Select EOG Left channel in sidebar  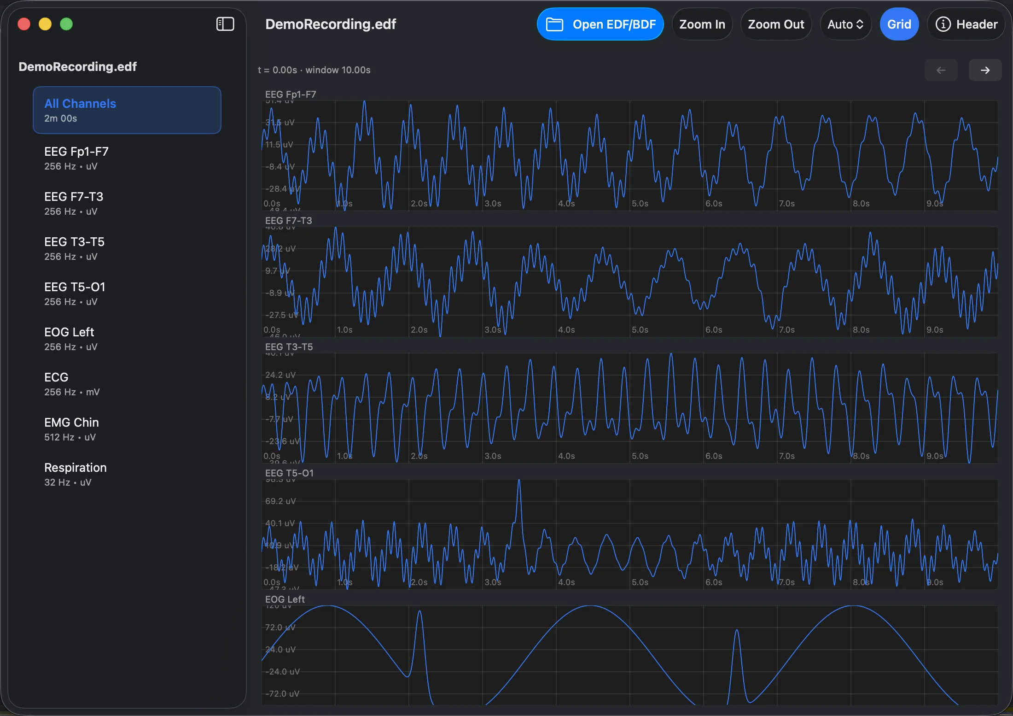(127, 339)
